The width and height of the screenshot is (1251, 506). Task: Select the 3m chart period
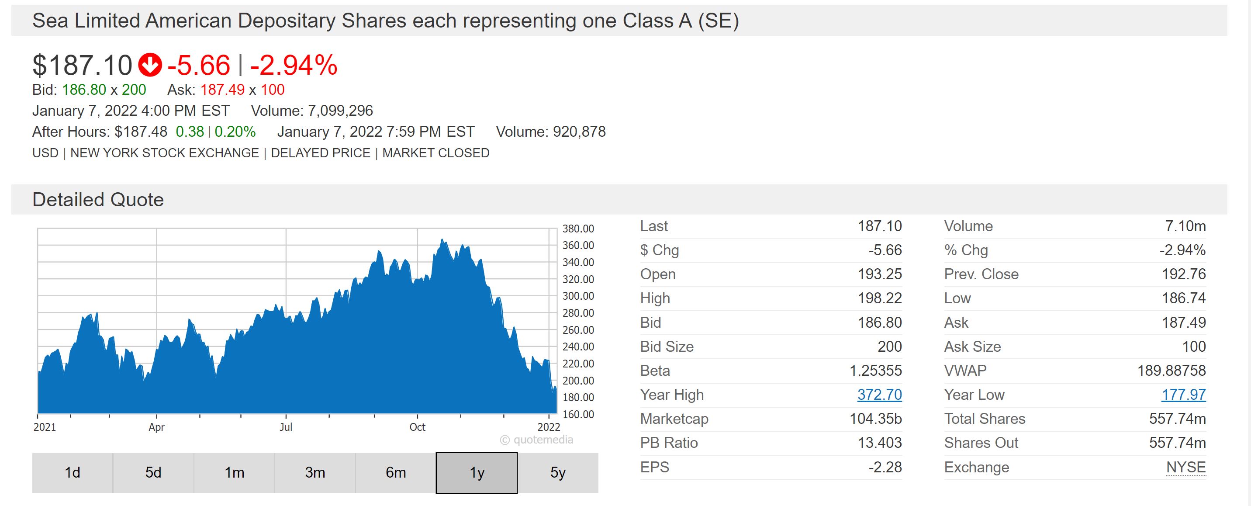pyautogui.click(x=315, y=472)
